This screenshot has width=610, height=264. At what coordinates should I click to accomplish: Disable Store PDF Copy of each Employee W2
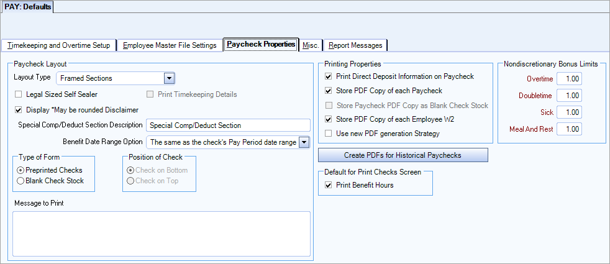coord(329,119)
